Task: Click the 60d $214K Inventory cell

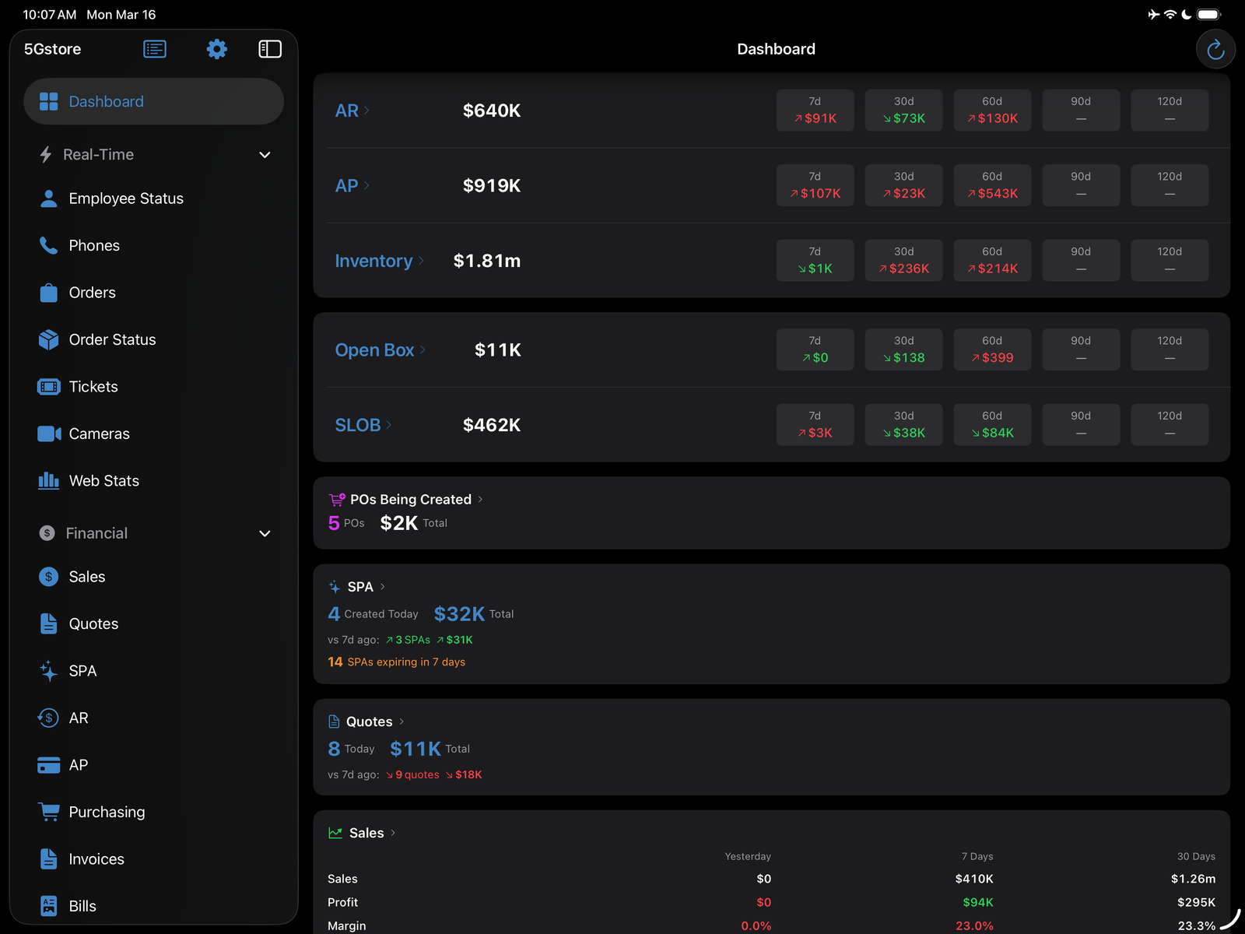Action: tap(992, 260)
